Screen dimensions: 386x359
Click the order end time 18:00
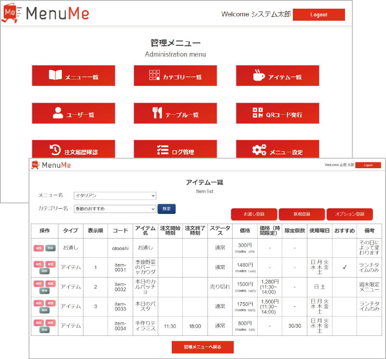[195, 326]
